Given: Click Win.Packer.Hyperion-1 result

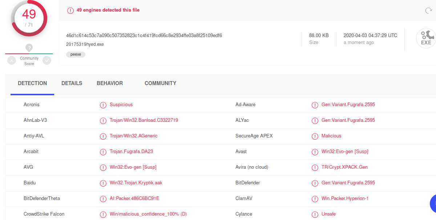Looking at the screenshot, I should [345, 199].
